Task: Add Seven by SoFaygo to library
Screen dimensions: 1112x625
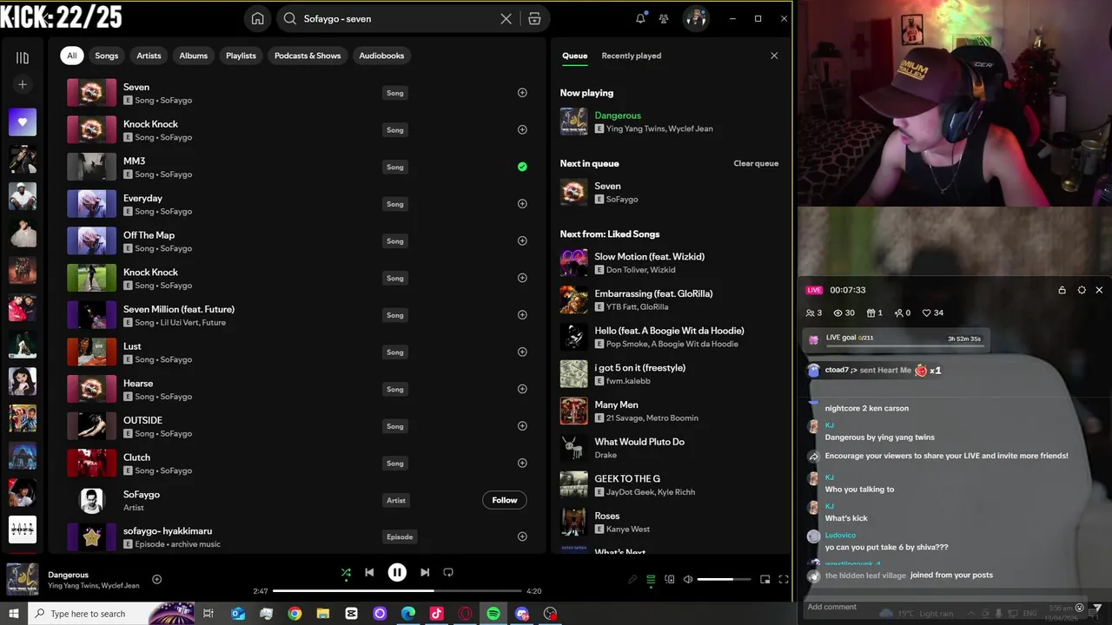Action: pos(522,93)
